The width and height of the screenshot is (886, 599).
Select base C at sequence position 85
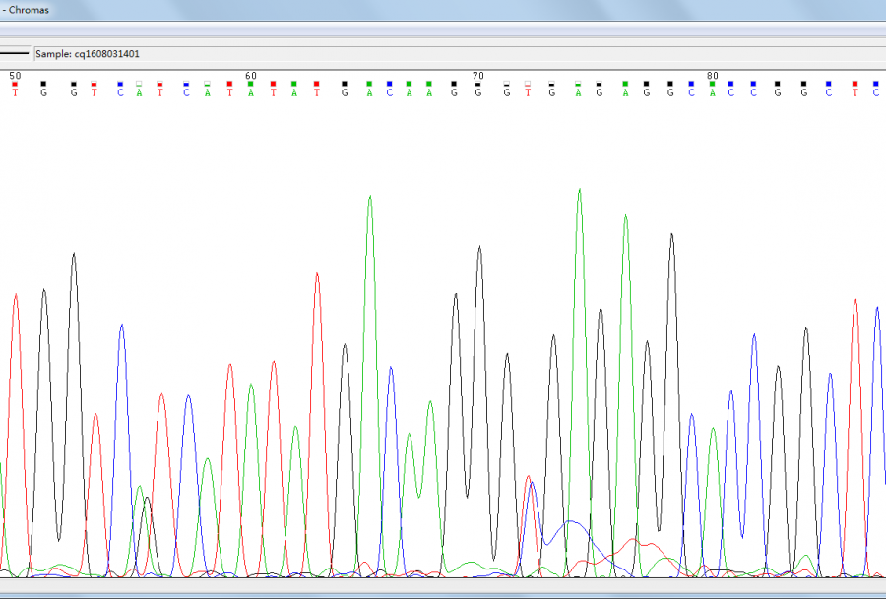pos(828,92)
